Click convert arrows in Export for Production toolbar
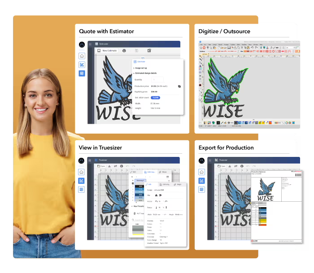 click(235, 166)
